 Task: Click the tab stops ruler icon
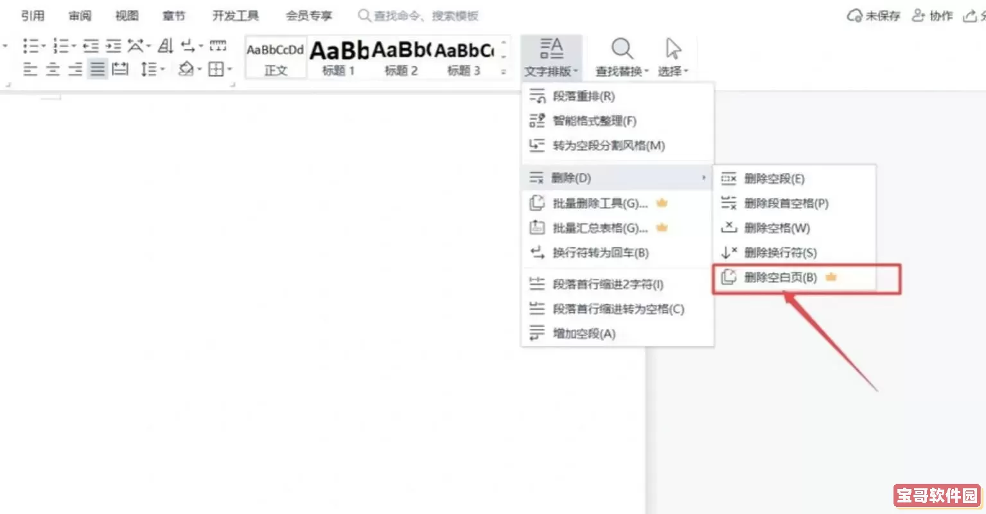click(218, 46)
